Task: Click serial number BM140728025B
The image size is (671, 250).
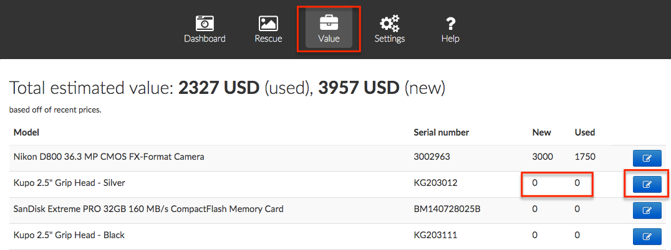Action: 447,209
